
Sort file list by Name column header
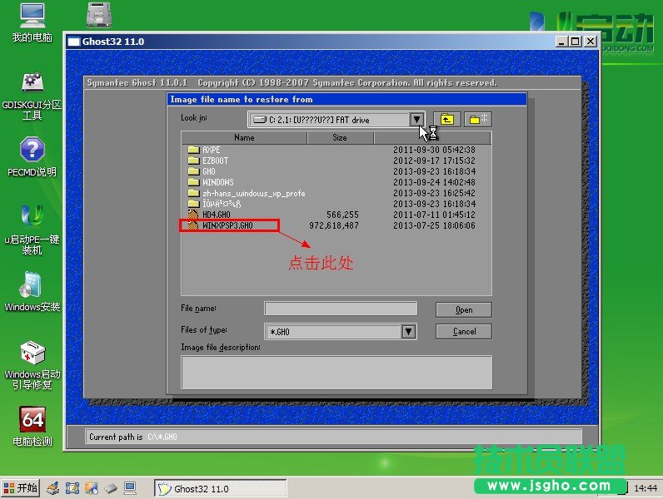244,138
